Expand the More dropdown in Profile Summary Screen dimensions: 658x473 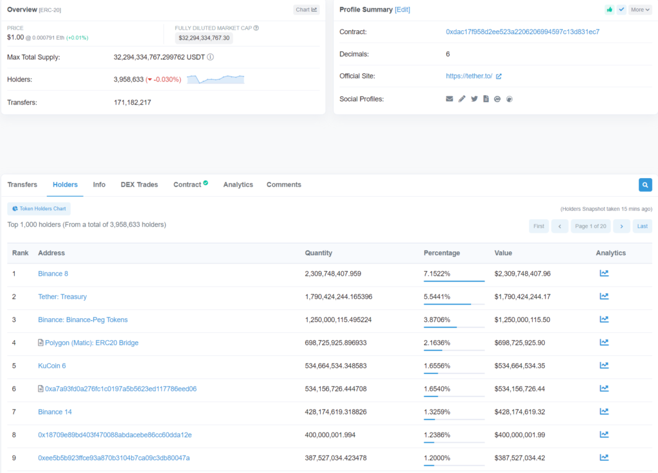pos(640,10)
